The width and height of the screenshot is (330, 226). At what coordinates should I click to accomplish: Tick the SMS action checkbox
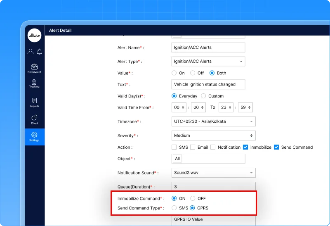[174, 147]
